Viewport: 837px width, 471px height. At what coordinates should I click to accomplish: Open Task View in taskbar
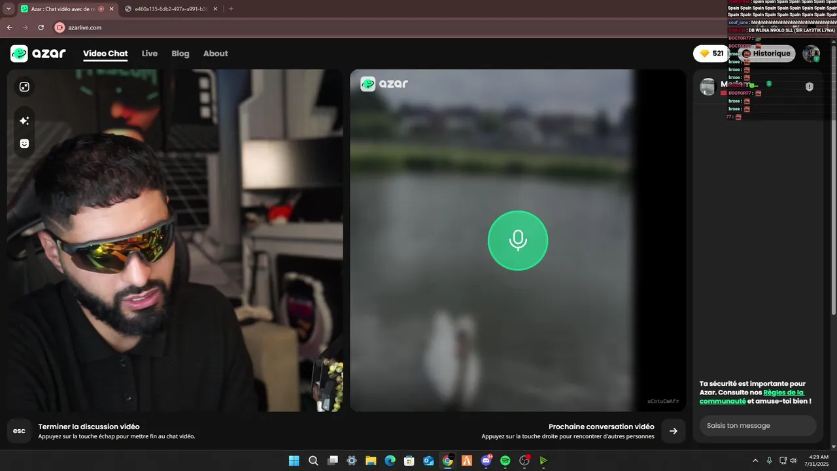332,461
